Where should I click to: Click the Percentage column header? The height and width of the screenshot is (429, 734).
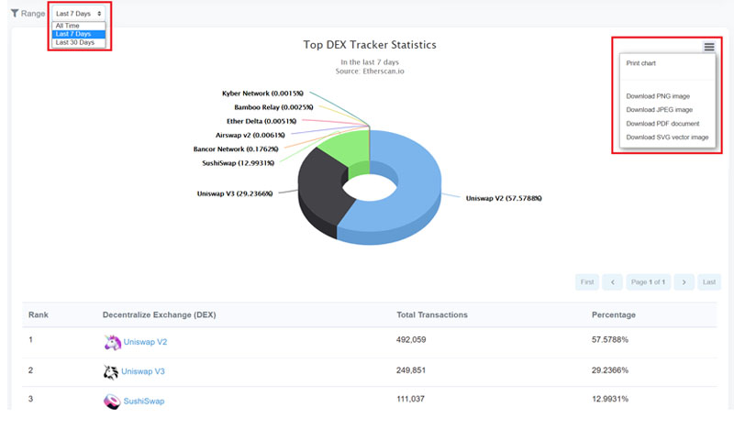click(x=613, y=314)
